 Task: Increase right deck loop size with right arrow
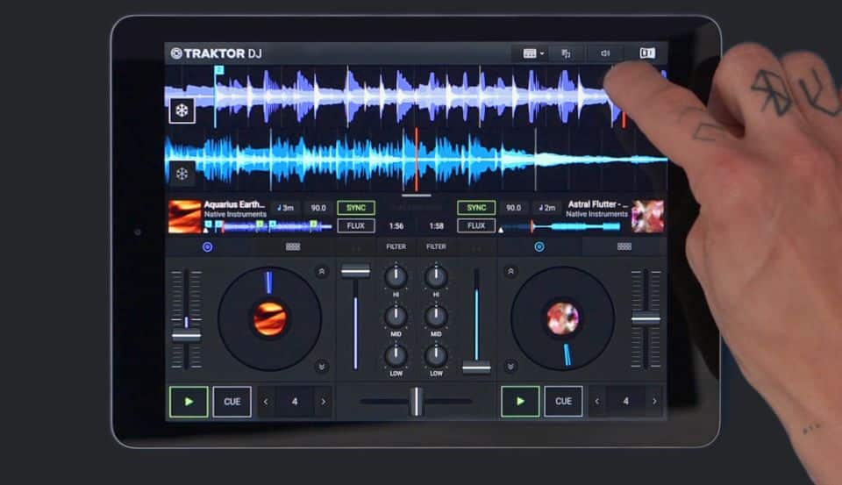pyautogui.click(x=654, y=401)
